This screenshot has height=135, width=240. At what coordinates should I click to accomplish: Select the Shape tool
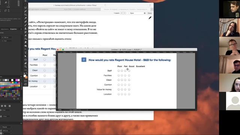click(x=25, y=60)
